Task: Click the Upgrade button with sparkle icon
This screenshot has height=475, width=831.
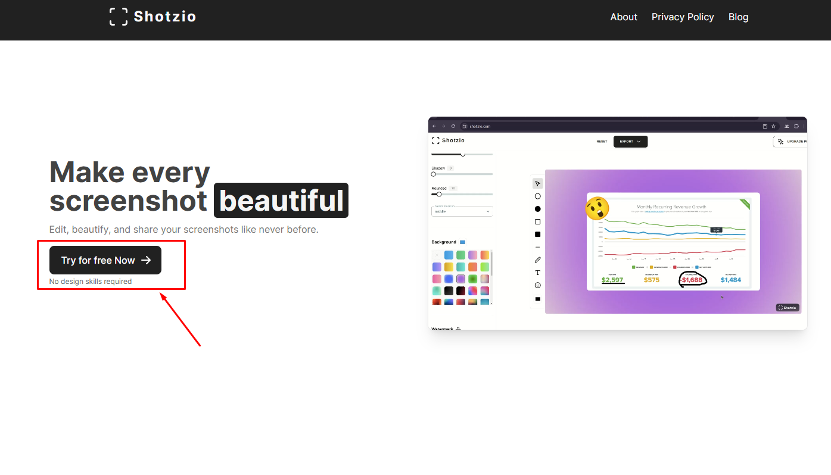Action: coord(790,142)
